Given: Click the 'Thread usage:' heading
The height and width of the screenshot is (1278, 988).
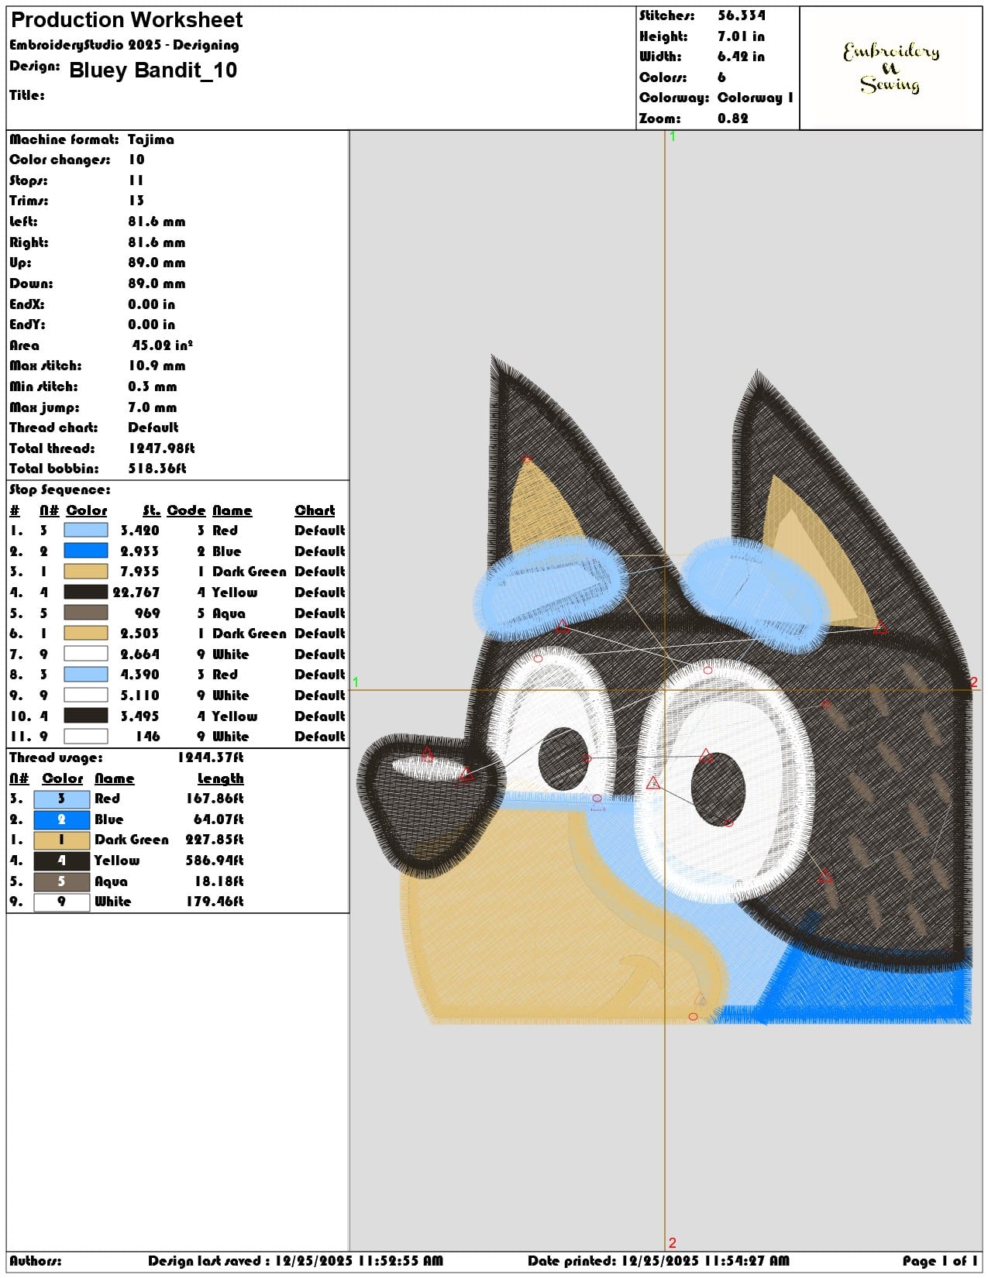Looking at the screenshot, I should pos(55,758).
